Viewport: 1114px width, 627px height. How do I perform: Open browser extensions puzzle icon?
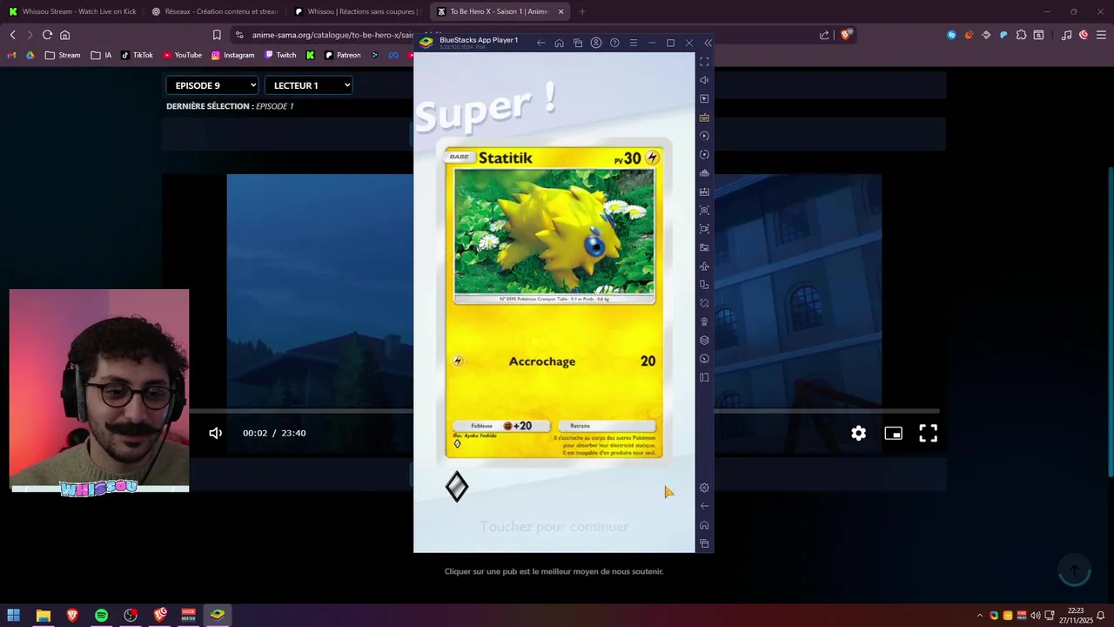click(x=1021, y=35)
